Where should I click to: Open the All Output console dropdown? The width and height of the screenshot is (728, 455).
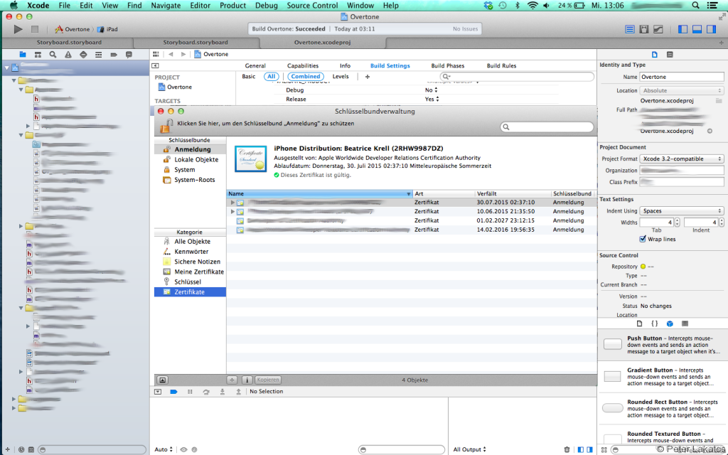pos(469,449)
